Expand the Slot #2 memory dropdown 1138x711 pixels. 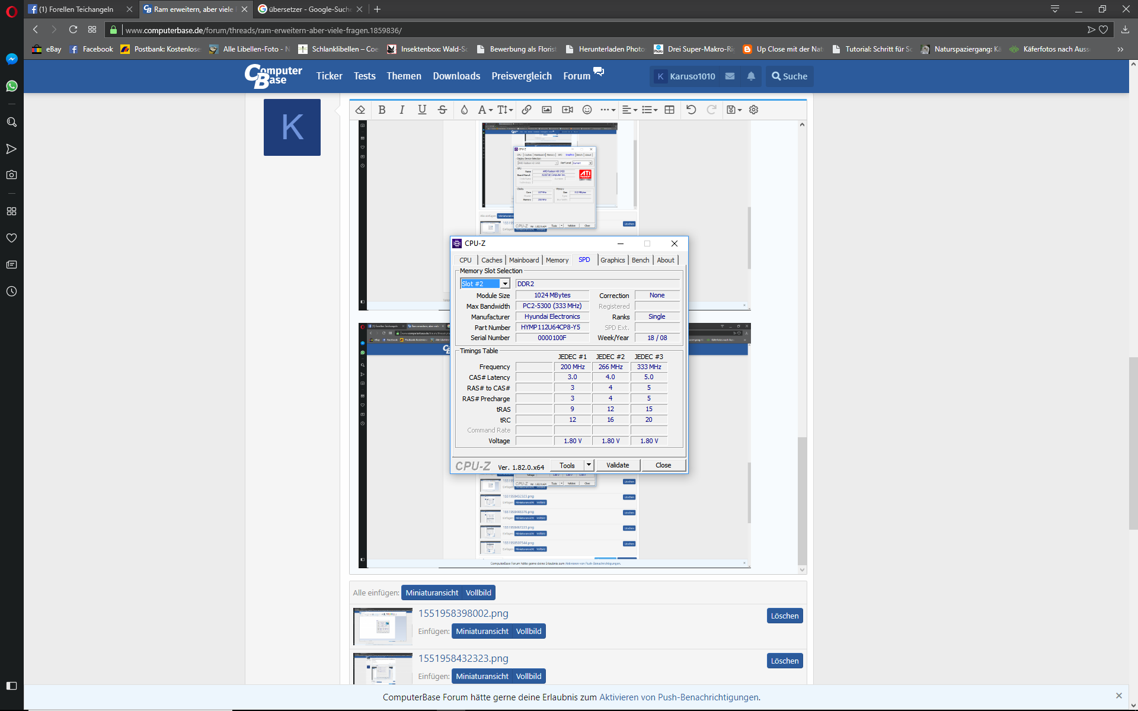[x=505, y=284]
